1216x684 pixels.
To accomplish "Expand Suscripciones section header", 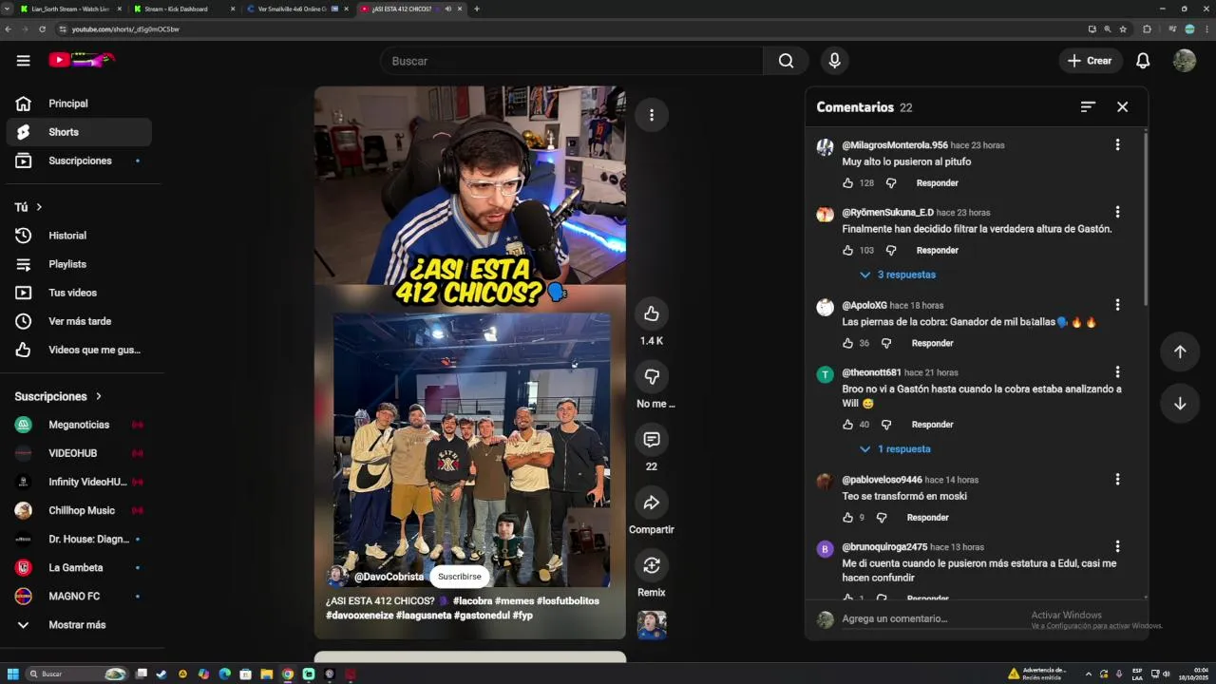I will [x=58, y=396].
